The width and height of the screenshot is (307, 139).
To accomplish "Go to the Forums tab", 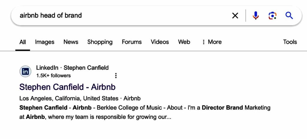I will [132, 42].
